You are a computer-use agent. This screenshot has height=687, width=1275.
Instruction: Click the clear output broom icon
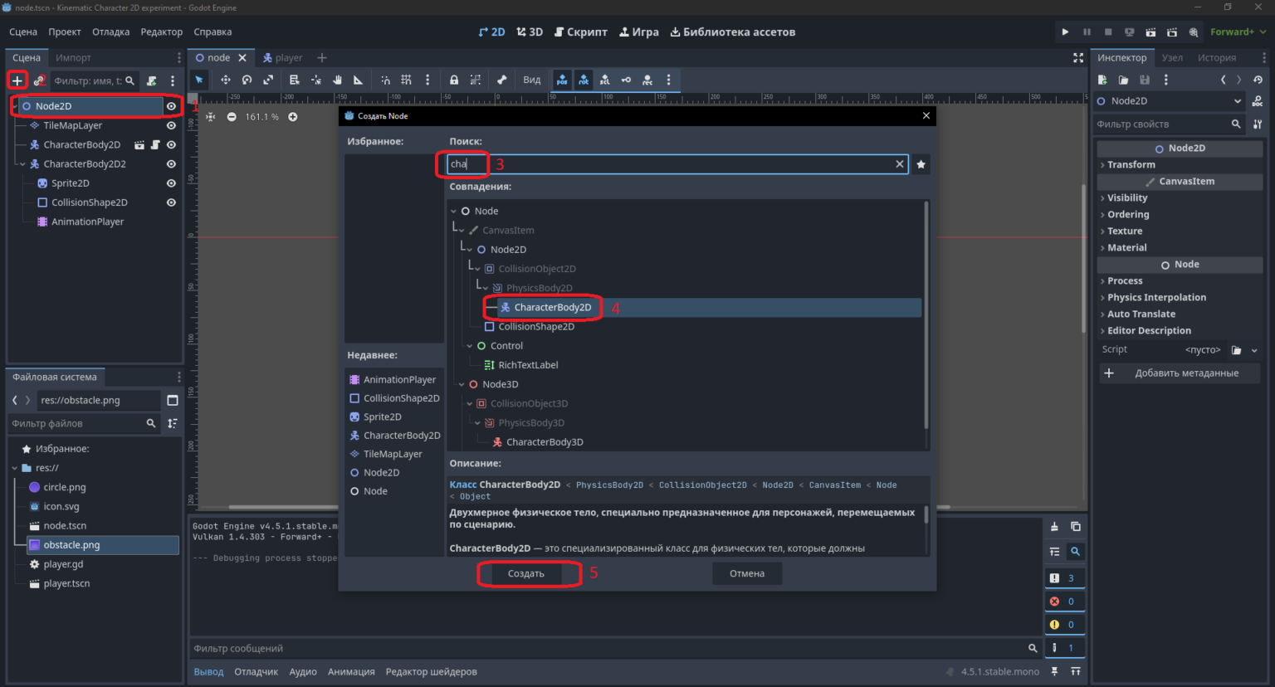[1054, 527]
